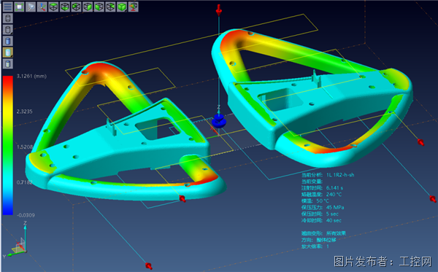The width and height of the screenshot is (438, 272).
Task: Select the spotlight lighting icon
Action: pyautogui.click(x=31, y=7)
